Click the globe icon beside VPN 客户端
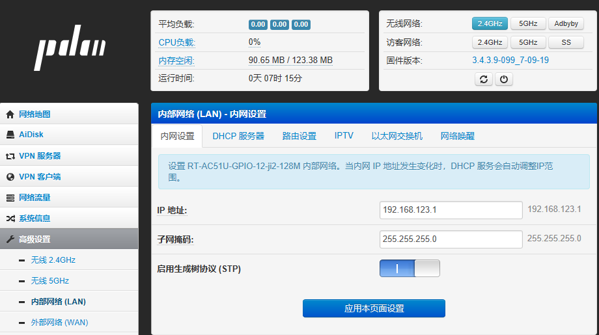Image resolution: width=599 pixels, height=335 pixels. coord(10,177)
